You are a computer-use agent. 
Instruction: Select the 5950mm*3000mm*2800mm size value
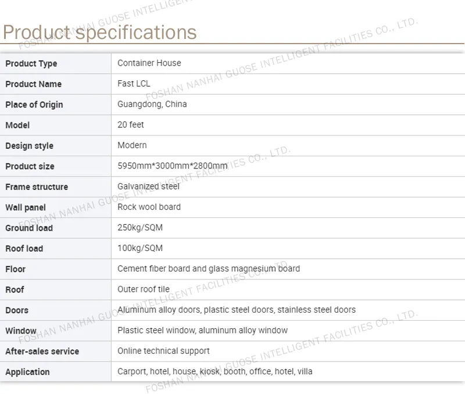point(172,166)
